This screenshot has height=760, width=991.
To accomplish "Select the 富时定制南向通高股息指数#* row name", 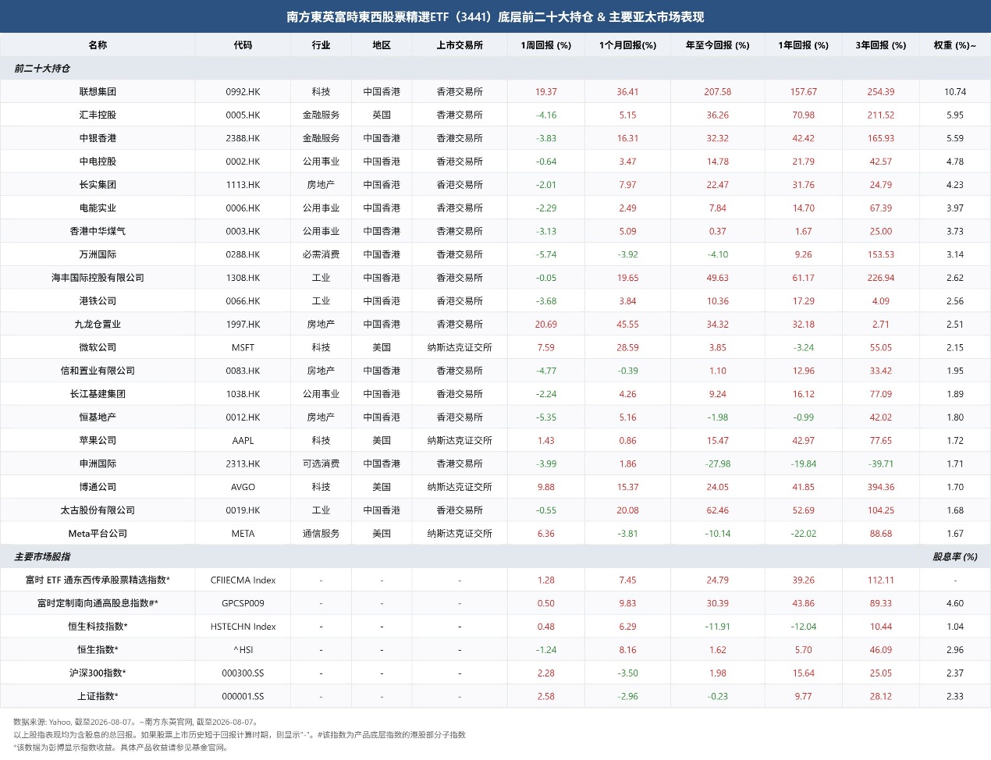I will (x=98, y=603).
